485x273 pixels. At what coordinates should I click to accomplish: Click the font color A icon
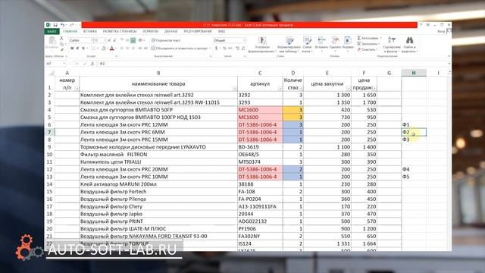(111, 49)
